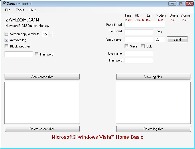Check the Save checkbox
This screenshot has width=195, height=149.
click(126, 46)
